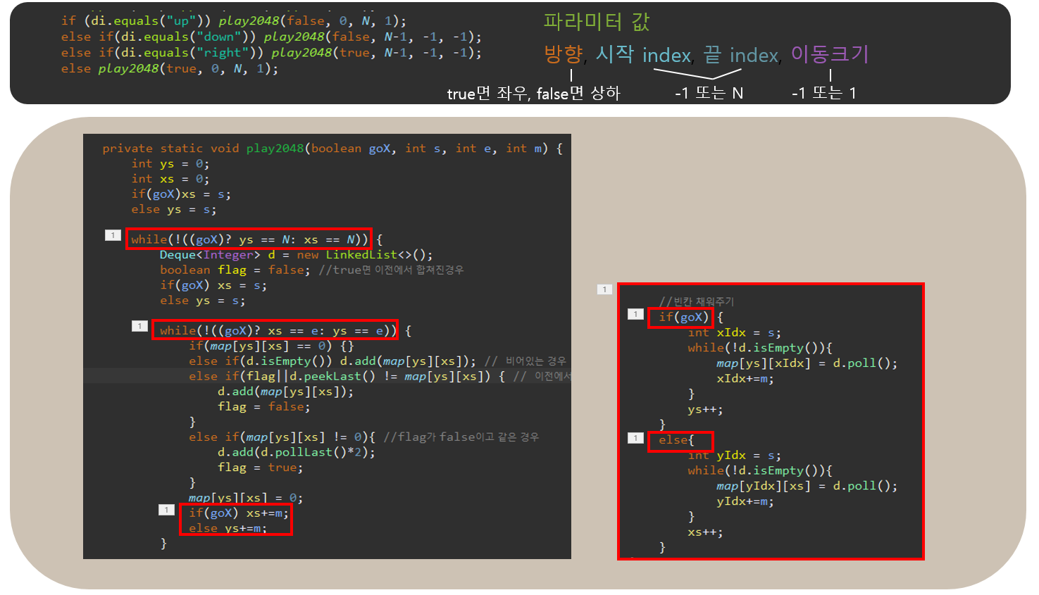Click the 'boolean flag = false;' declaration

click(x=235, y=270)
